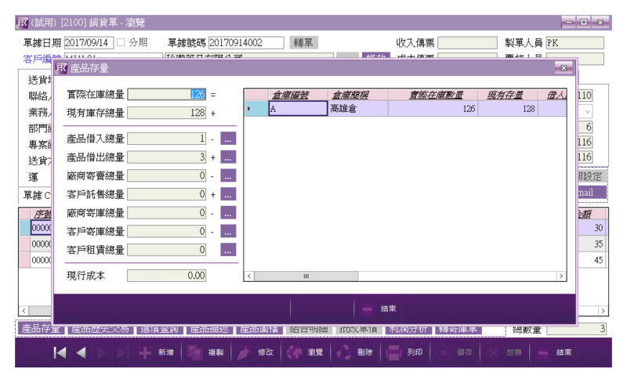Click the warehouse grid horizontal scrollbar thumb

306,276
